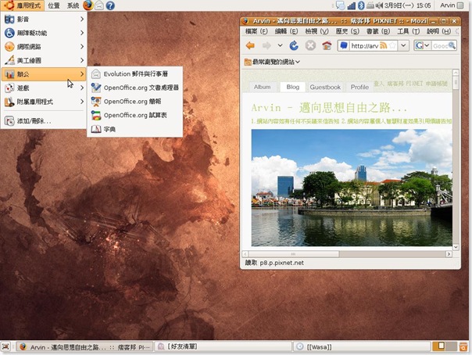
Task: Click the OpenOffice.org Writer icon in submenu
Action: pos(96,88)
